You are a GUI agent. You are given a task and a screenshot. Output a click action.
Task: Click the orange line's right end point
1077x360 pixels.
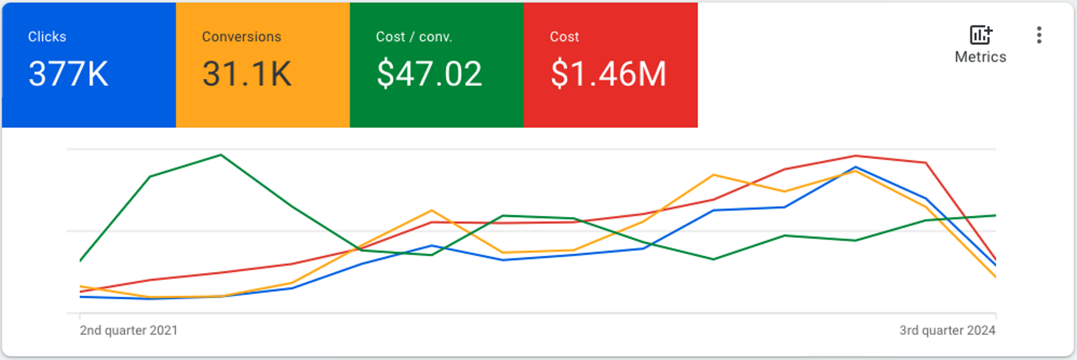click(995, 277)
